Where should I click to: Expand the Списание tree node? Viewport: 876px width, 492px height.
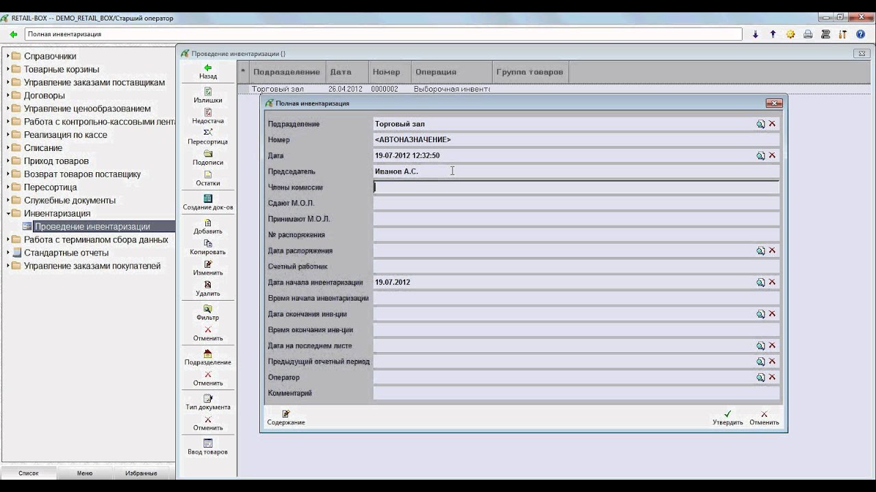pos(8,148)
